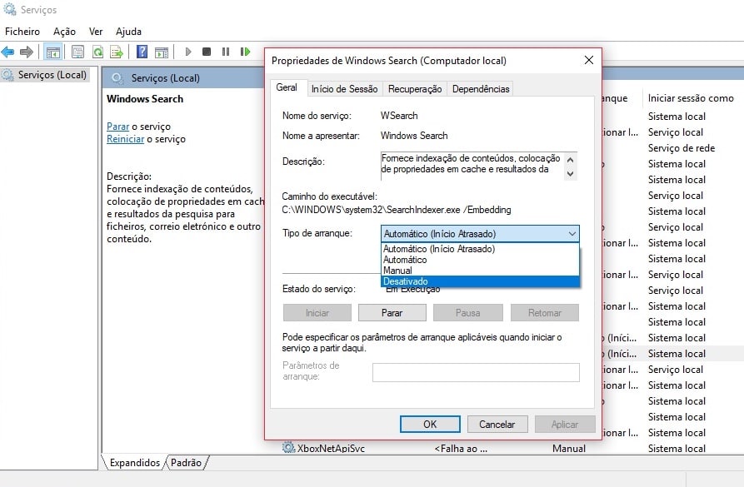Click the greyed-out Retomar button
Screen dimensions: 744x487
(x=545, y=313)
